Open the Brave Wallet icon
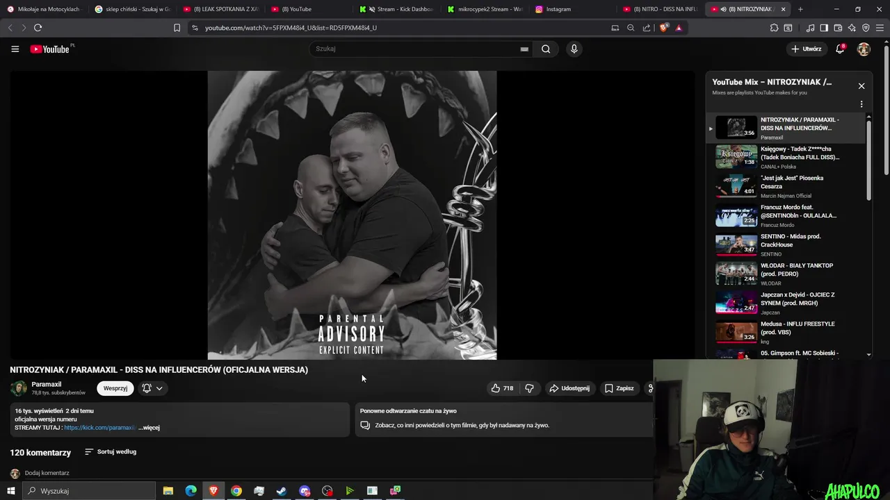 (x=838, y=28)
